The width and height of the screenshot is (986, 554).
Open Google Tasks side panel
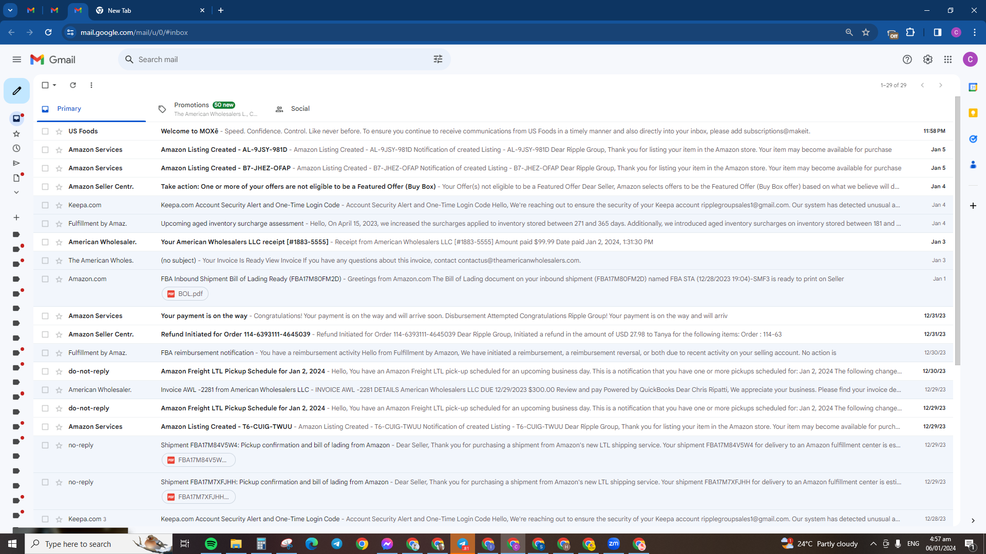(x=973, y=139)
